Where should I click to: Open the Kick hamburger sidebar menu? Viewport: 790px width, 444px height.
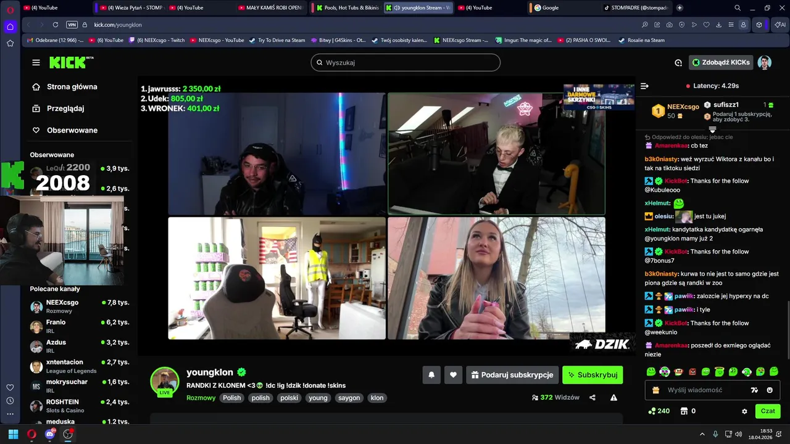click(x=36, y=62)
